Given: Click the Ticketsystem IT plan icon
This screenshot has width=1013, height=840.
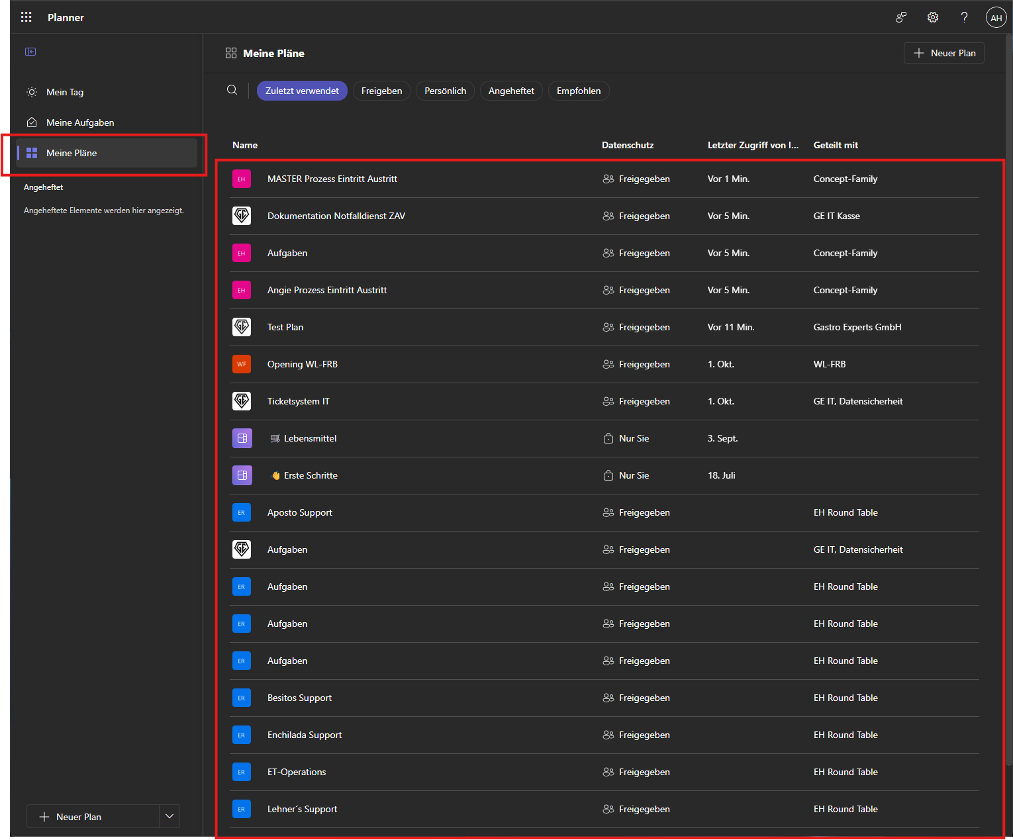Looking at the screenshot, I should (x=242, y=401).
